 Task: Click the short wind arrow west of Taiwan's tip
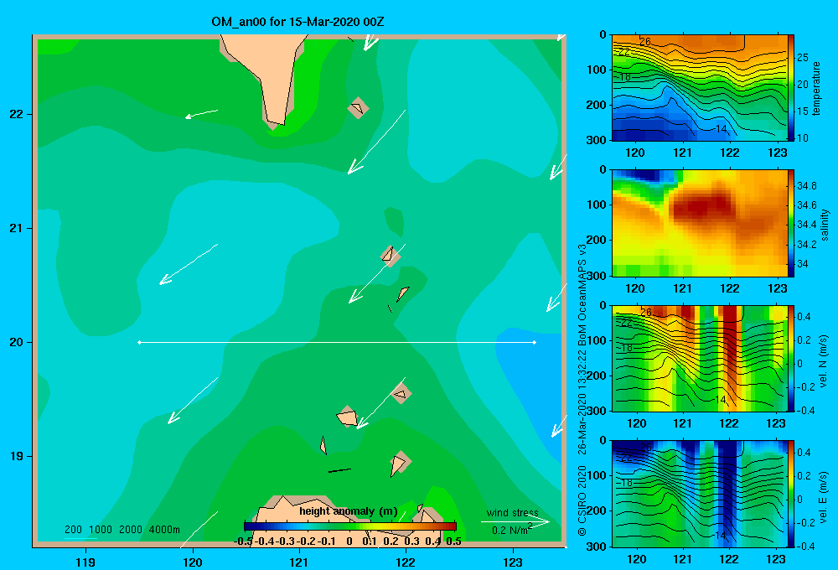point(201,114)
